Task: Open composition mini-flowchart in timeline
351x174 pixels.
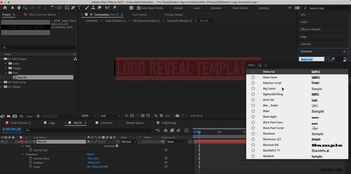Action: (x=158, y=130)
